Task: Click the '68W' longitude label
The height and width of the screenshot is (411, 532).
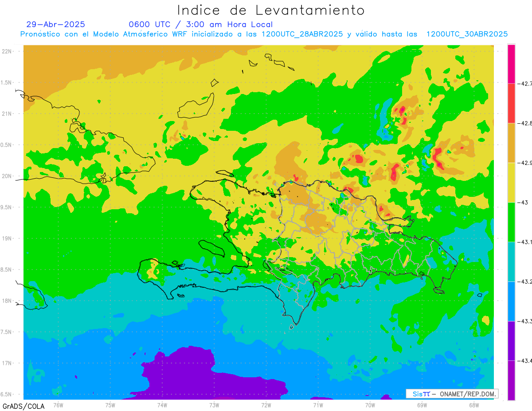Action: [474, 405]
